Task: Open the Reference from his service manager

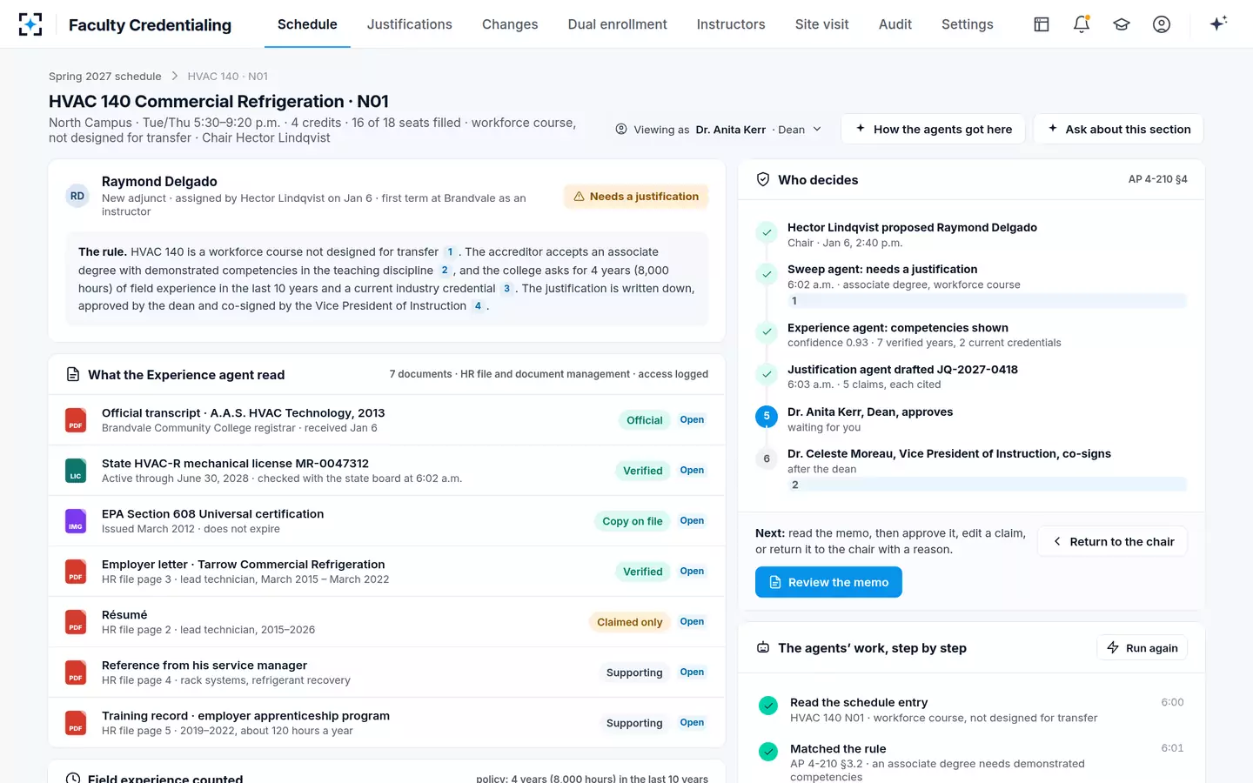Action: point(692,673)
